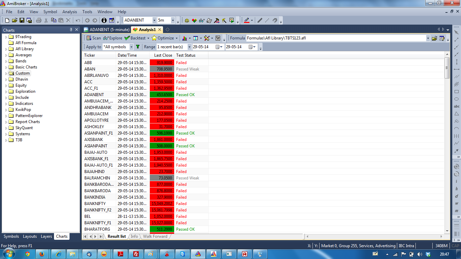Sort by the Test Status column header

point(191,55)
